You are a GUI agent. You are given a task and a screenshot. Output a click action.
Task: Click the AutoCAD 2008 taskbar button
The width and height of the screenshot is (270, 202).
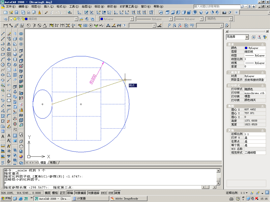click(x=52, y=199)
